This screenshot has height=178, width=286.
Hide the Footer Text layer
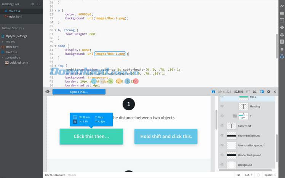(223, 126)
